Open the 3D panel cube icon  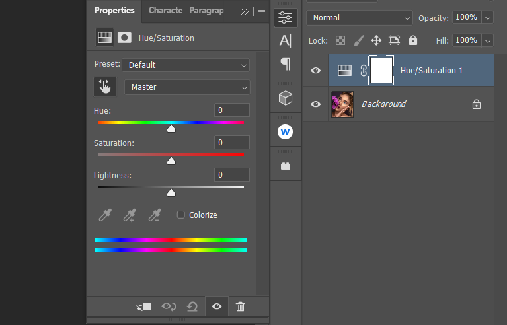(x=286, y=98)
